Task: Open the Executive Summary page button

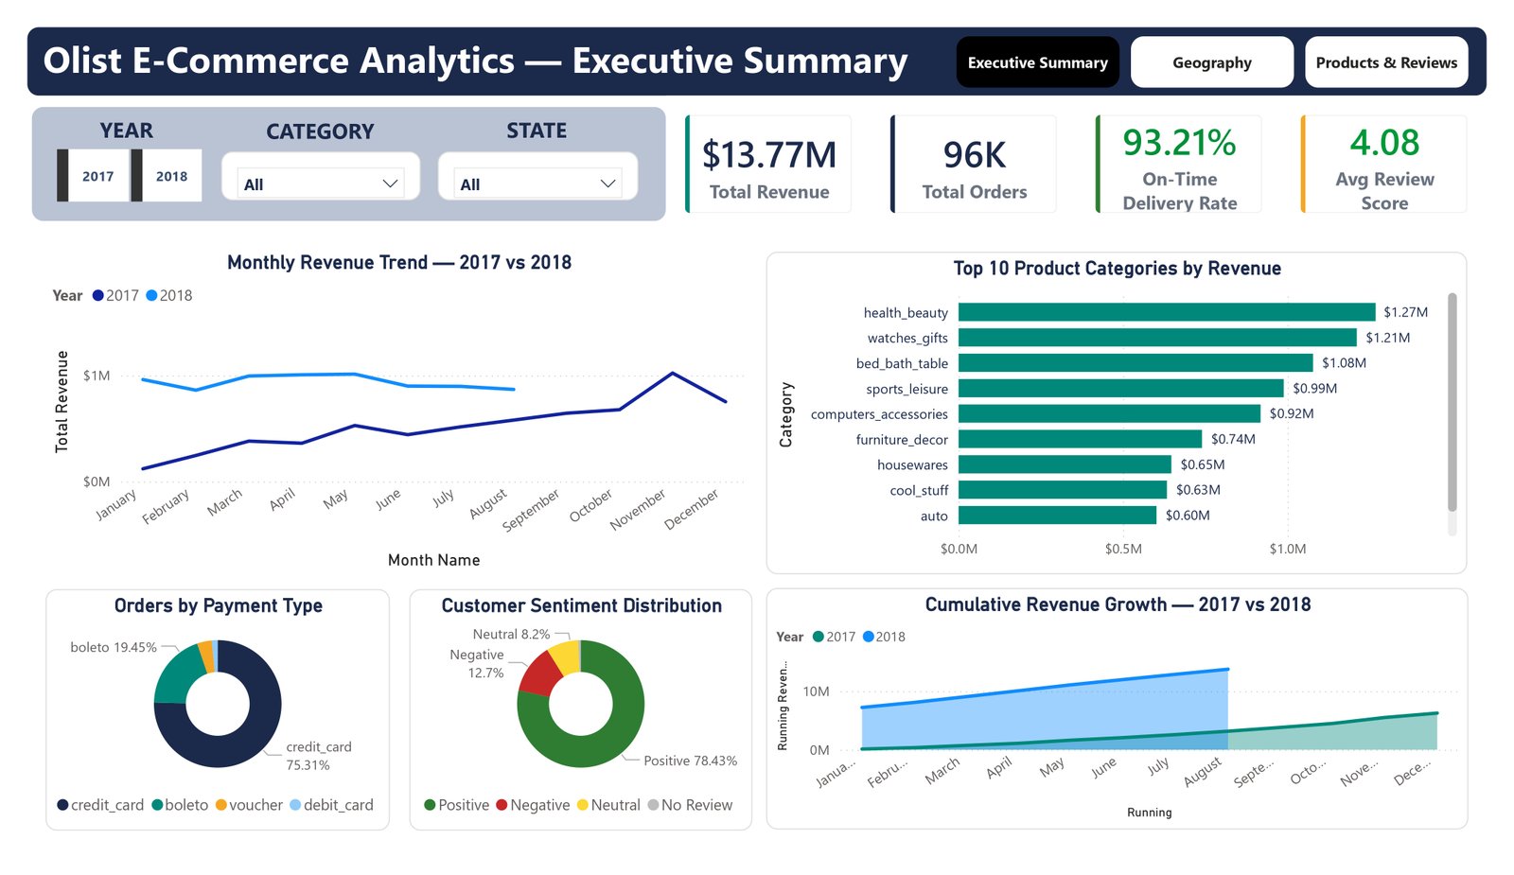Action: (1037, 62)
